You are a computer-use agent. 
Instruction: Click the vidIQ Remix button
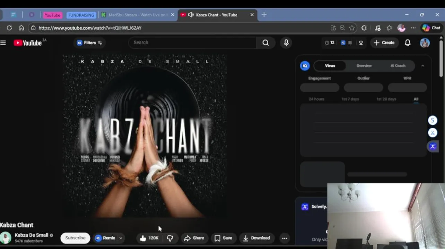[x=105, y=238]
